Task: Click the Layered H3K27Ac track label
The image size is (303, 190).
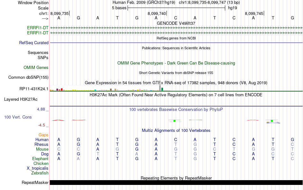Action: (21, 99)
